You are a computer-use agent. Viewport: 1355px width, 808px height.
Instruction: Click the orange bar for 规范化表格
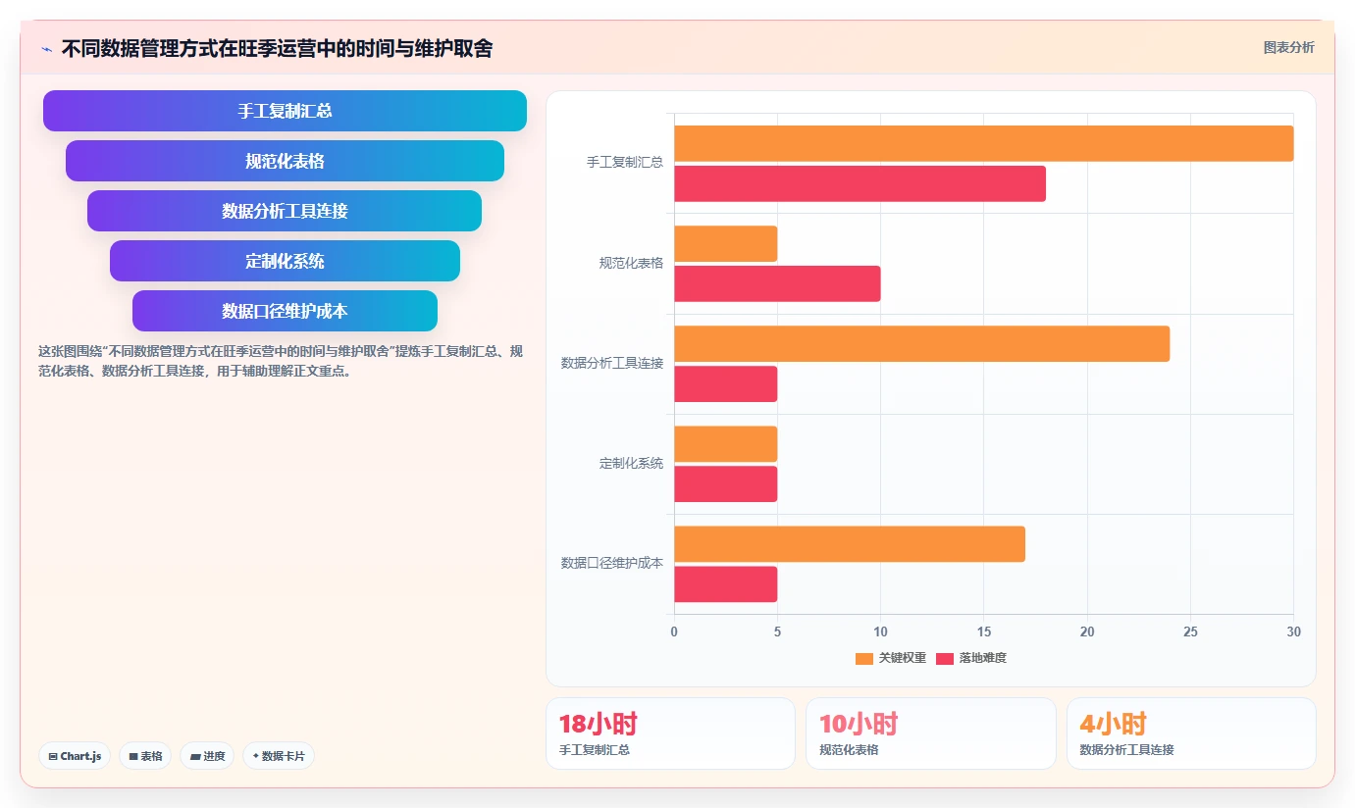pos(725,243)
